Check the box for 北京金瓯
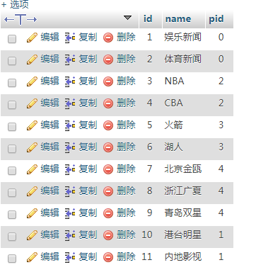The image size is (256, 265). click(x=12, y=171)
